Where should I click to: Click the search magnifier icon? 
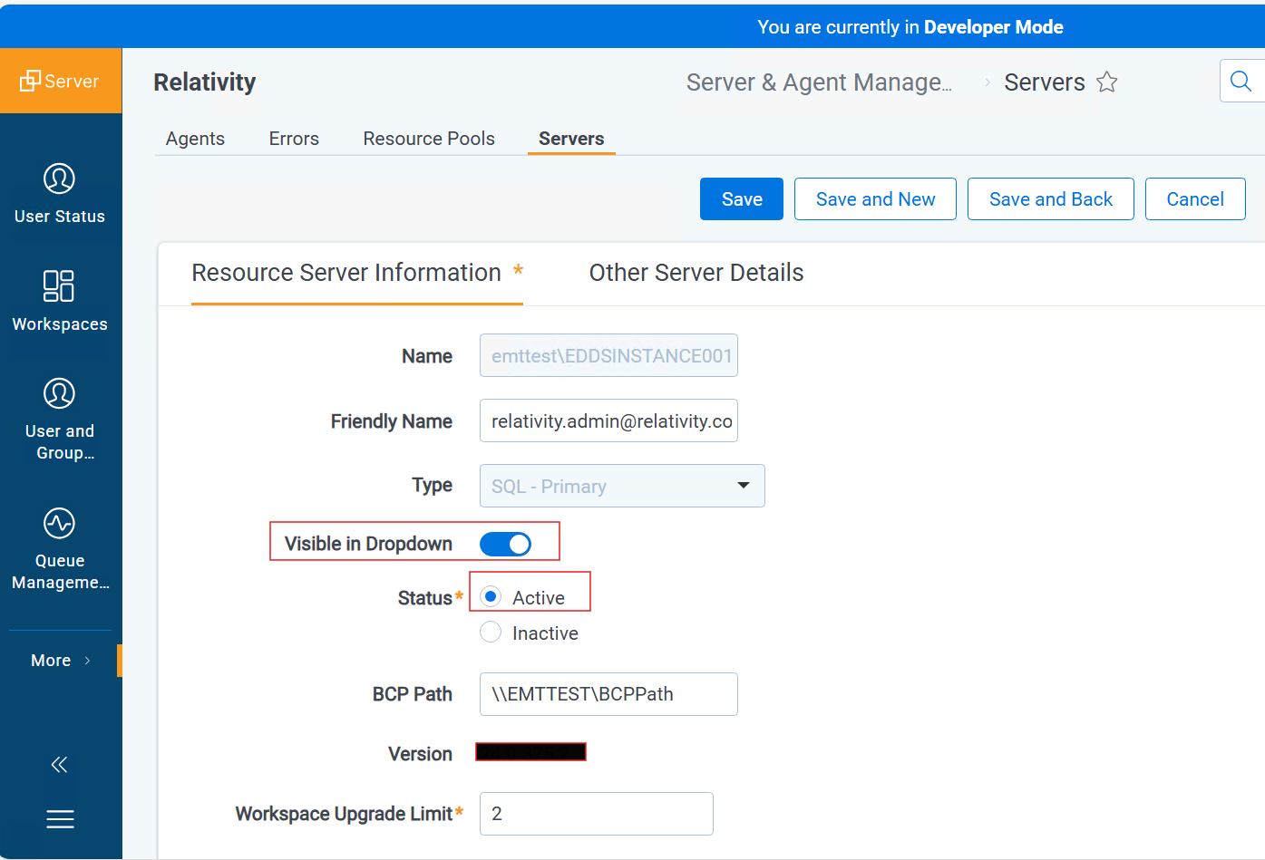click(1241, 82)
